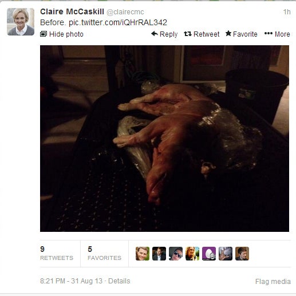Open the 1h timestamp link

click(x=287, y=12)
